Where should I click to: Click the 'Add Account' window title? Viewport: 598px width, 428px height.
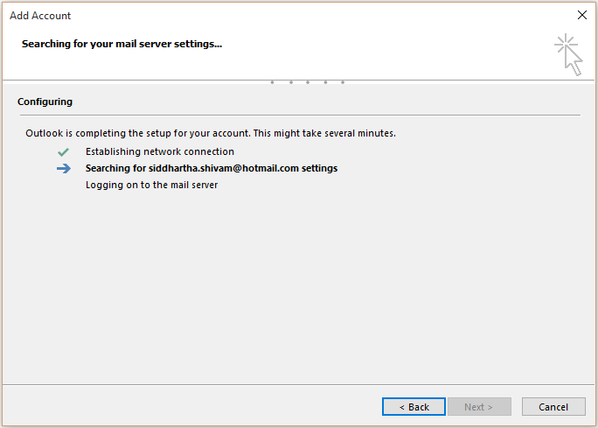click(40, 16)
